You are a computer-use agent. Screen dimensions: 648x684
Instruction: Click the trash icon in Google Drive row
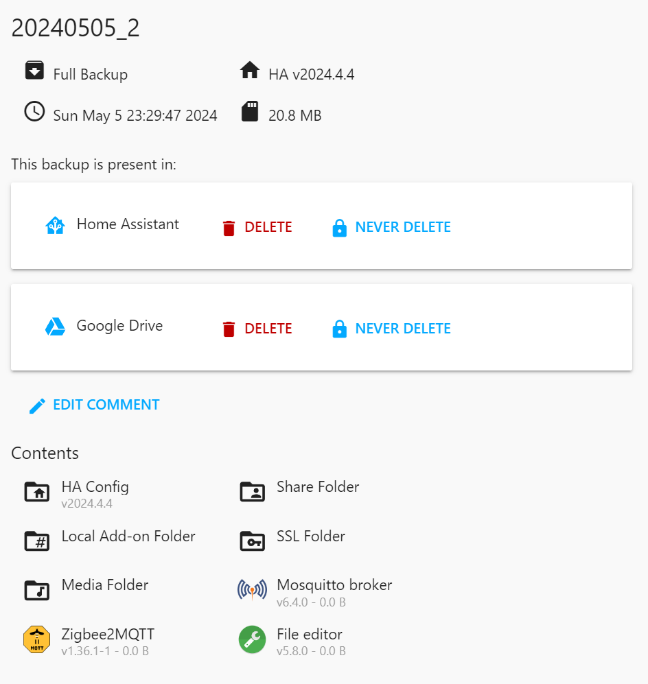229,329
